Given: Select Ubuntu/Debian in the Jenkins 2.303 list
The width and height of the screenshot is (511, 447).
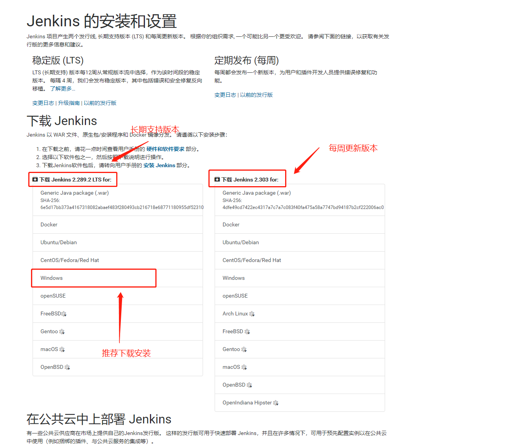Looking at the screenshot, I should [300, 243].
